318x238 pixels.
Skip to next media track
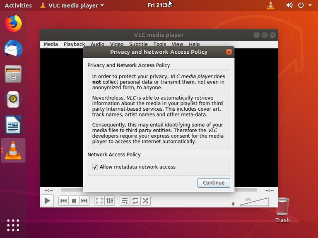click(x=84, y=201)
